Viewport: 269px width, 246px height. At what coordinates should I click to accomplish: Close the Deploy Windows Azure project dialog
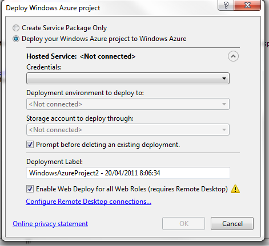(247, 5)
